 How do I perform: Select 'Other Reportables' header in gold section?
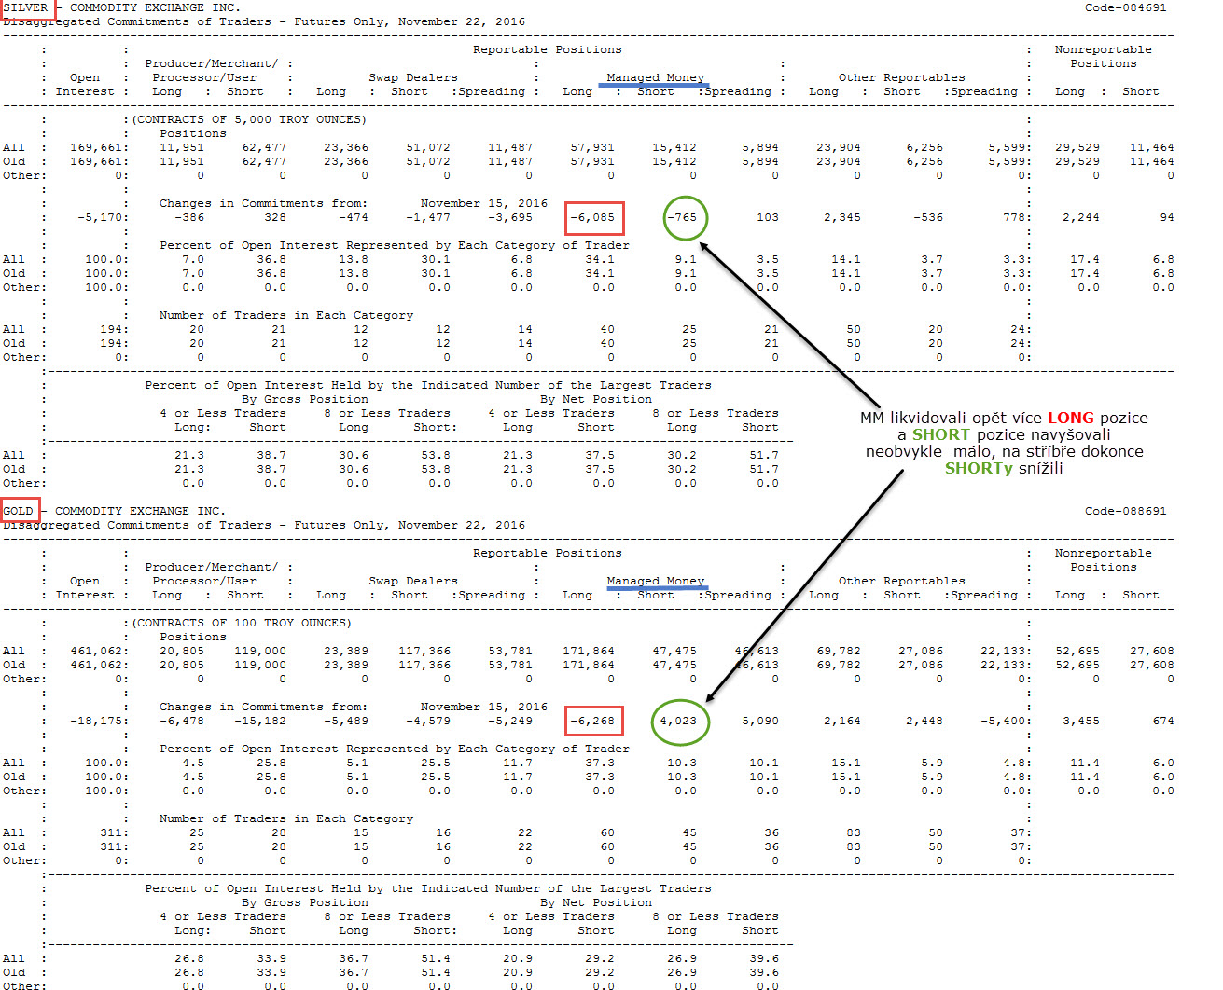(x=901, y=581)
